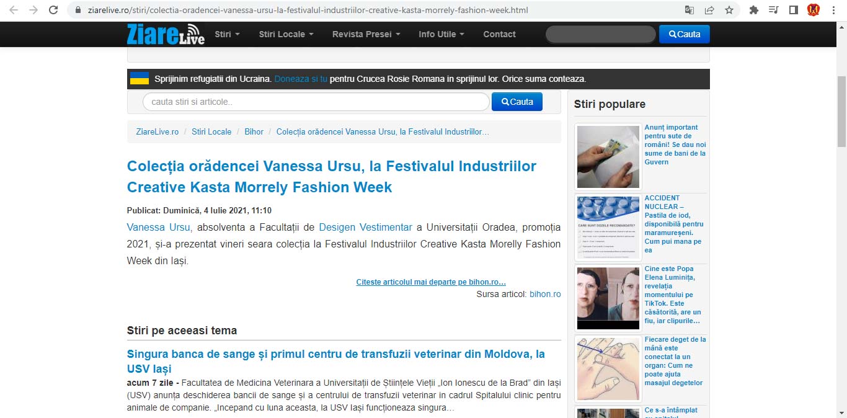Open the Popa Elena Luminița thumbnail
The width and height of the screenshot is (847, 418).
click(x=608, y=298)
